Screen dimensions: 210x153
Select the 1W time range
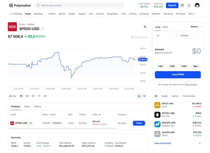click(27, 96)
